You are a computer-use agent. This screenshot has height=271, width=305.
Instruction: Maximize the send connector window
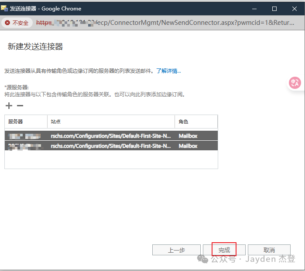point(274,8)
